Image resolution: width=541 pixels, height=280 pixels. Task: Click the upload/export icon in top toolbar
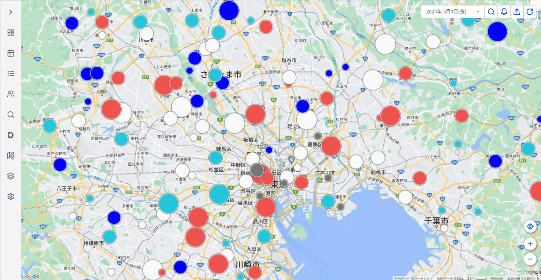coord(516,12)
